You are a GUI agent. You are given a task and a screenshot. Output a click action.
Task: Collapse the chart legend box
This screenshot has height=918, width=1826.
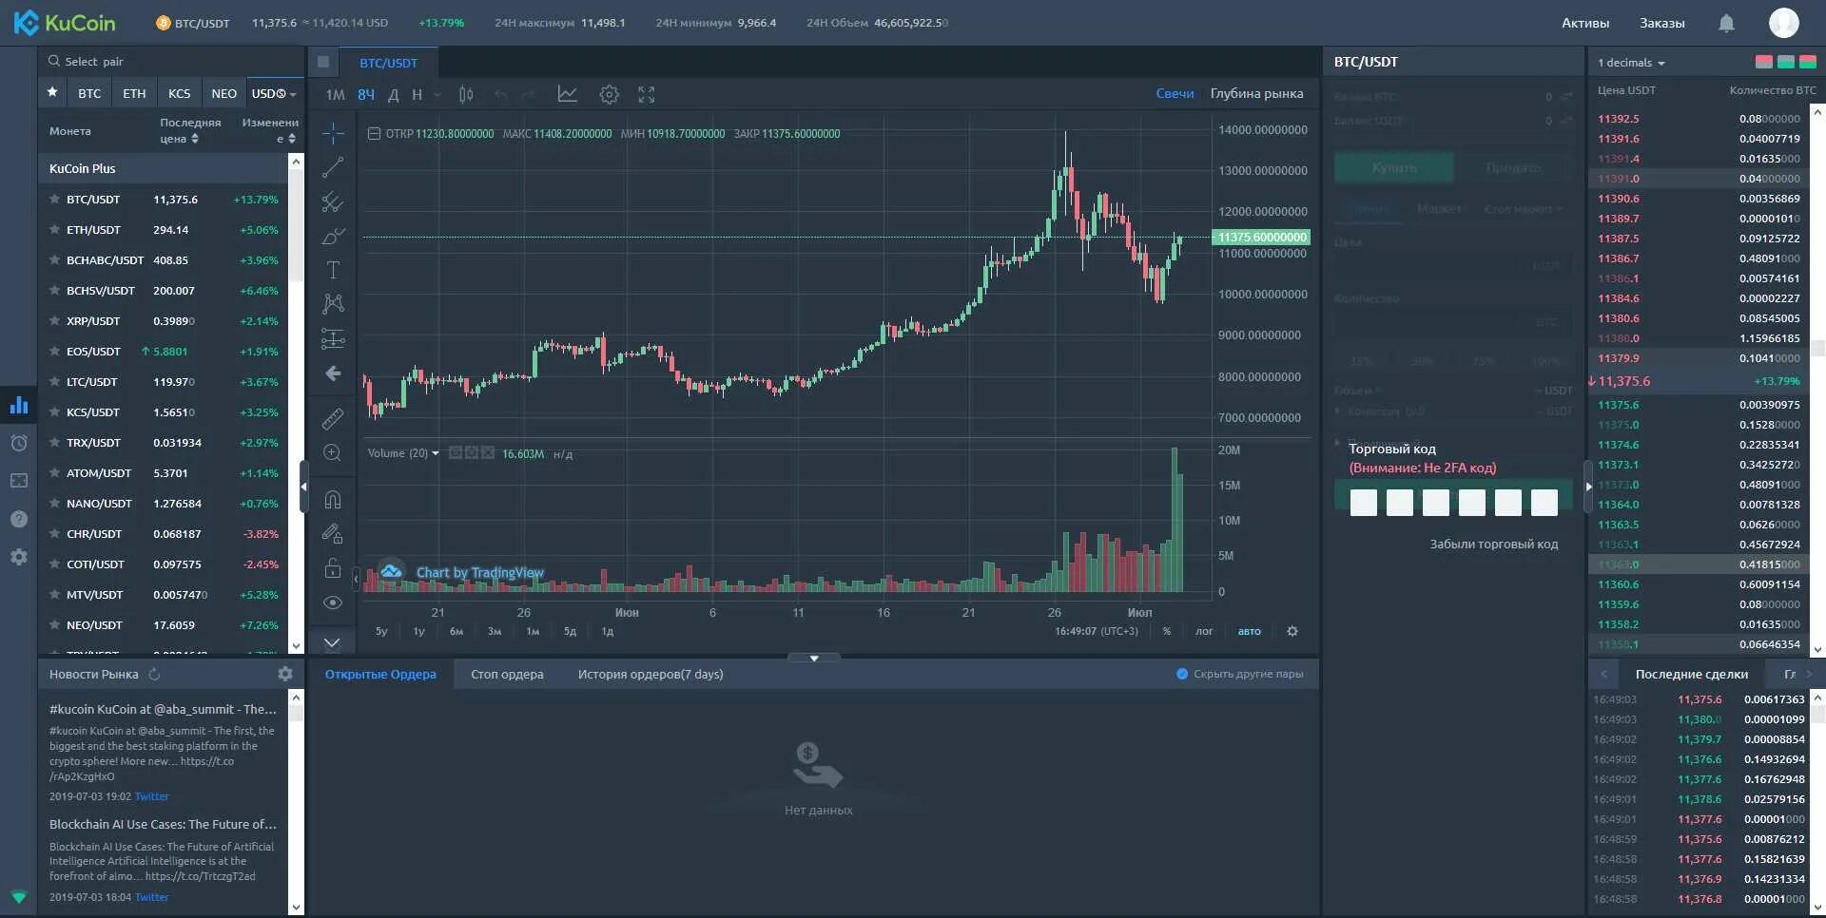374,134
